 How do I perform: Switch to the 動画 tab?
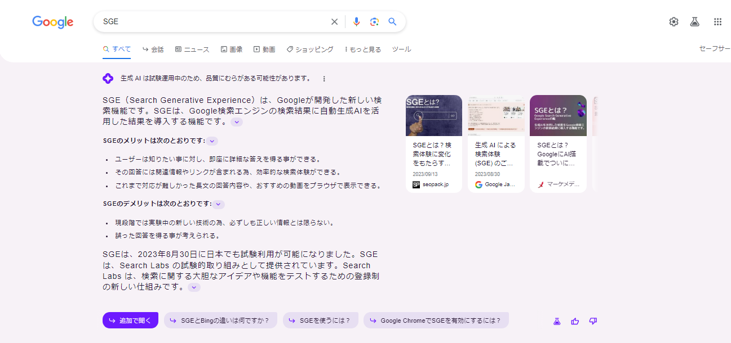[264, 49]
